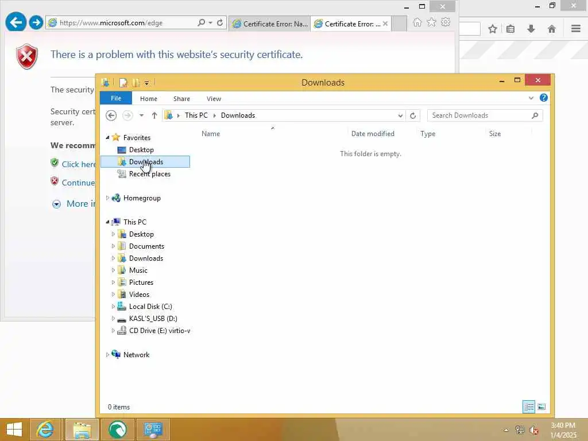Select KASL'S_USB (D:) drive
Screen dimensions: 588x441
point(153,318)
